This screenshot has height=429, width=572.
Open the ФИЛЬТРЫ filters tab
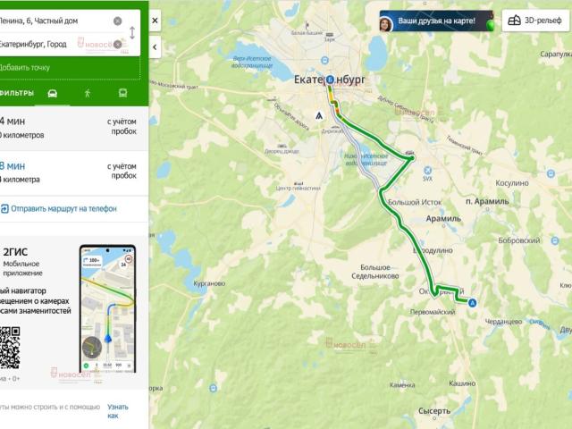tap(17, 93)
